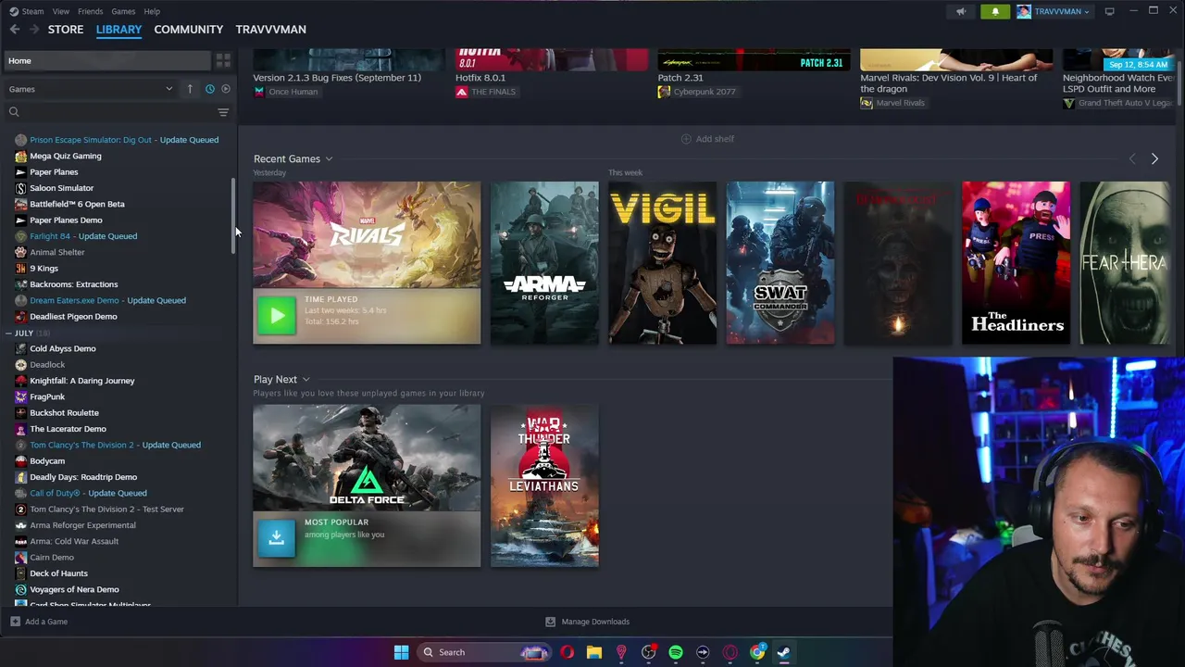Open the green notifications bell
The width and height of the screenshot is (1185, 667).
click(995, 11)
